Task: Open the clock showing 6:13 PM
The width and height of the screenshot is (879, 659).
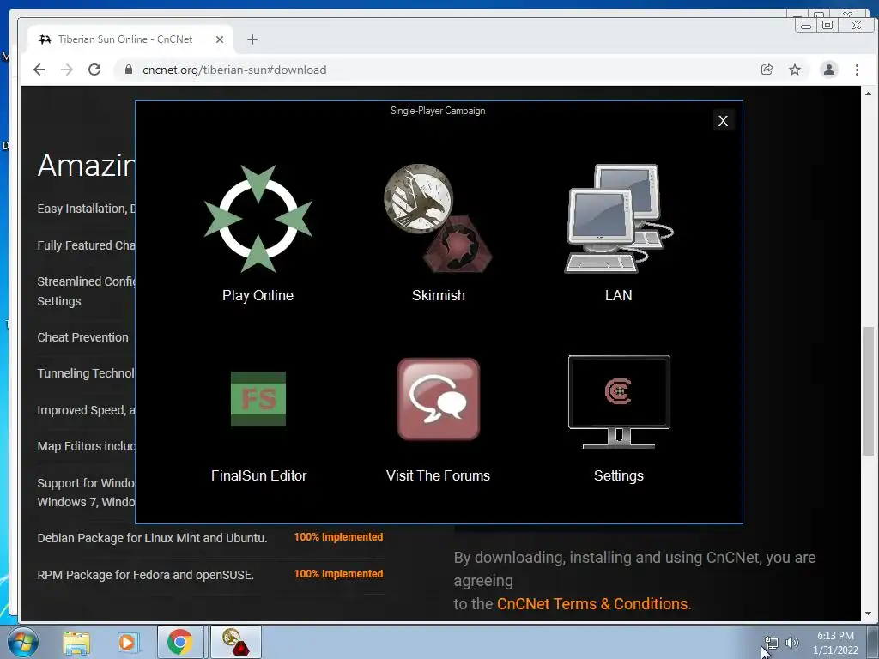Action: 835,643
